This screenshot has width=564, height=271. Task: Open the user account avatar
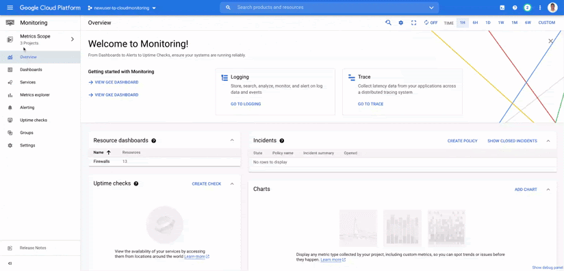552,8
